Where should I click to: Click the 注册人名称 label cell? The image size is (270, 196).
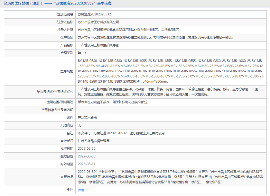40,22
